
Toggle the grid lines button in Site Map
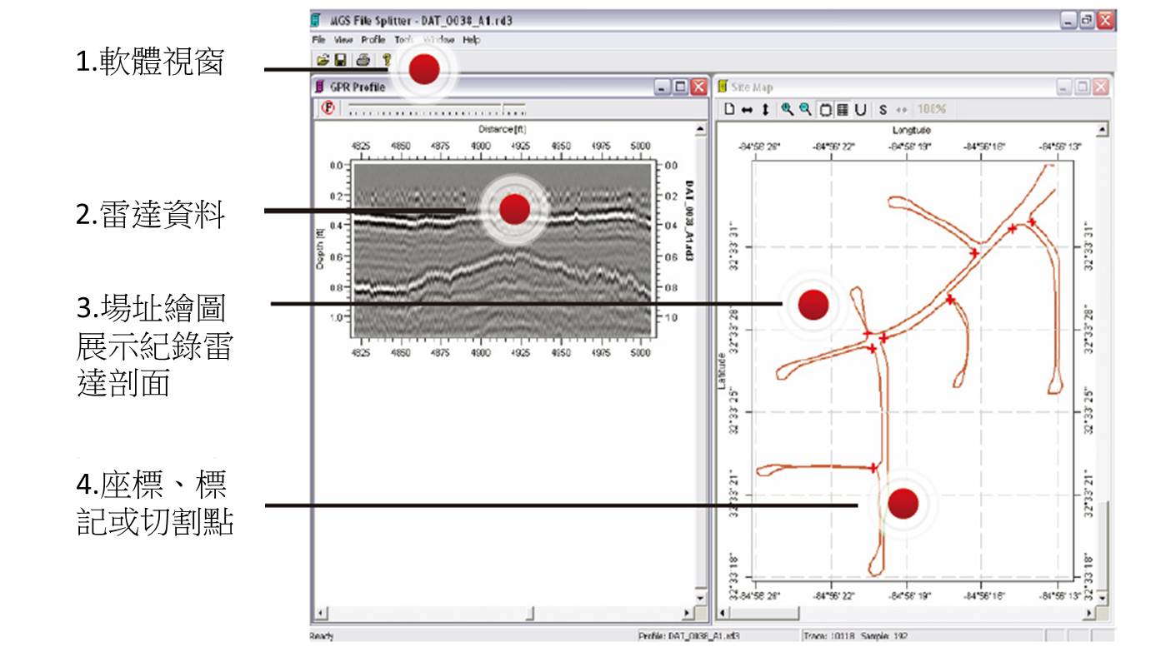(x=843, y=109)
